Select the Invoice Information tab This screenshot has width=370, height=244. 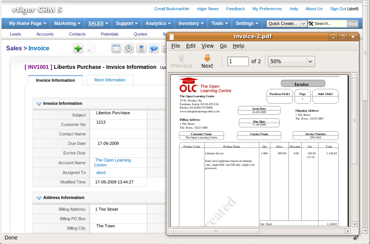(55, 80)
